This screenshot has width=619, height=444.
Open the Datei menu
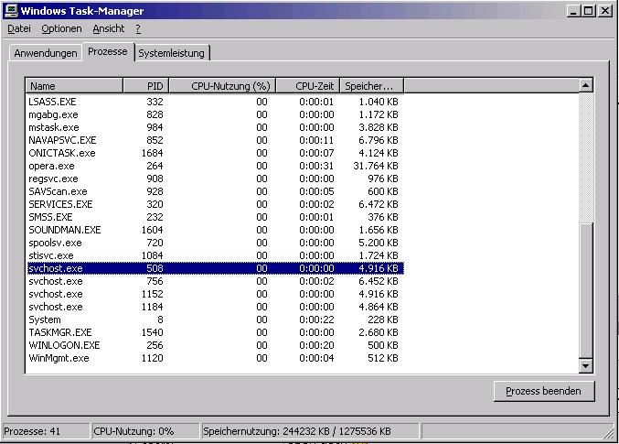coord(19,28)
